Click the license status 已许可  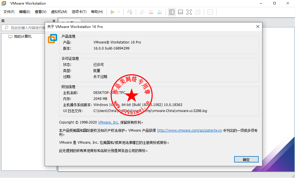click(99, 65)
